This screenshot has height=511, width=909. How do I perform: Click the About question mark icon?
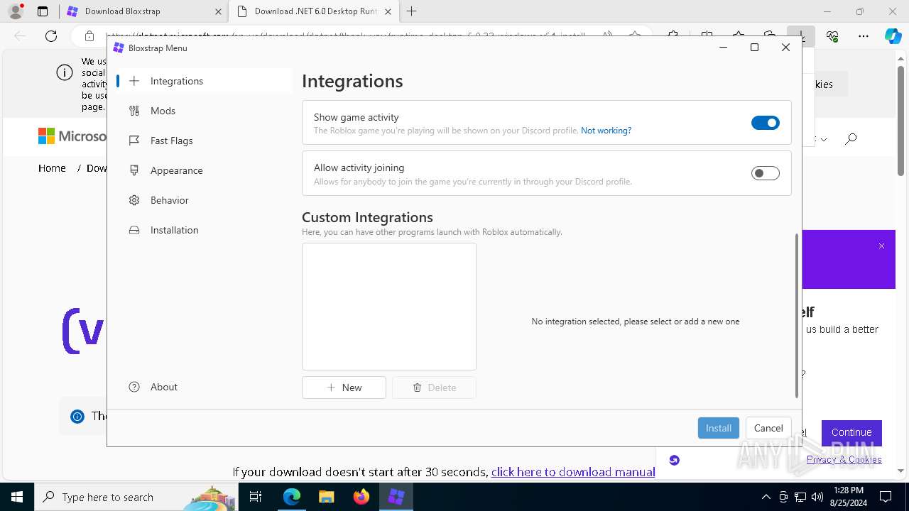tap(134, 387)
